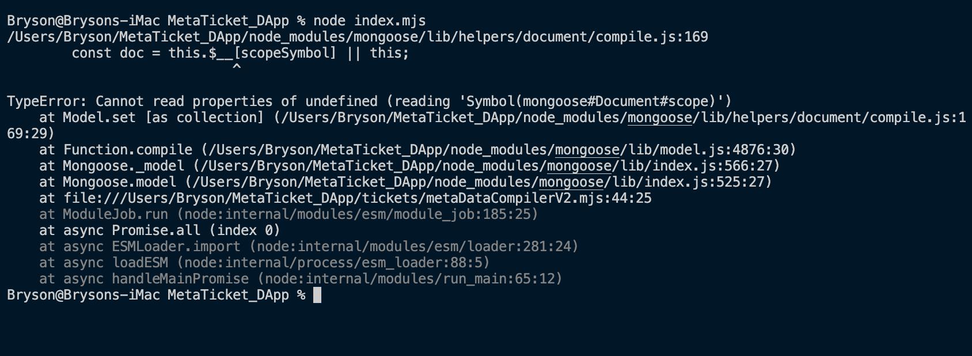
Task: Click the caret marker under the code line
Action: point(236,67)
